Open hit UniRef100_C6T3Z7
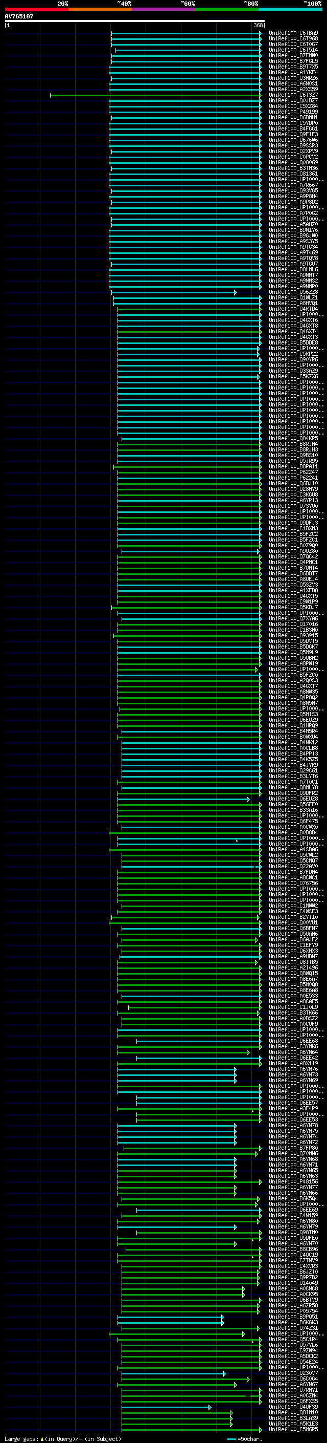 [x=293, y=95]
